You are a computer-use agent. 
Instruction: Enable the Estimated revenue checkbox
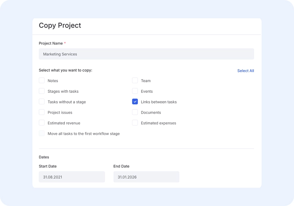(42, 123)
